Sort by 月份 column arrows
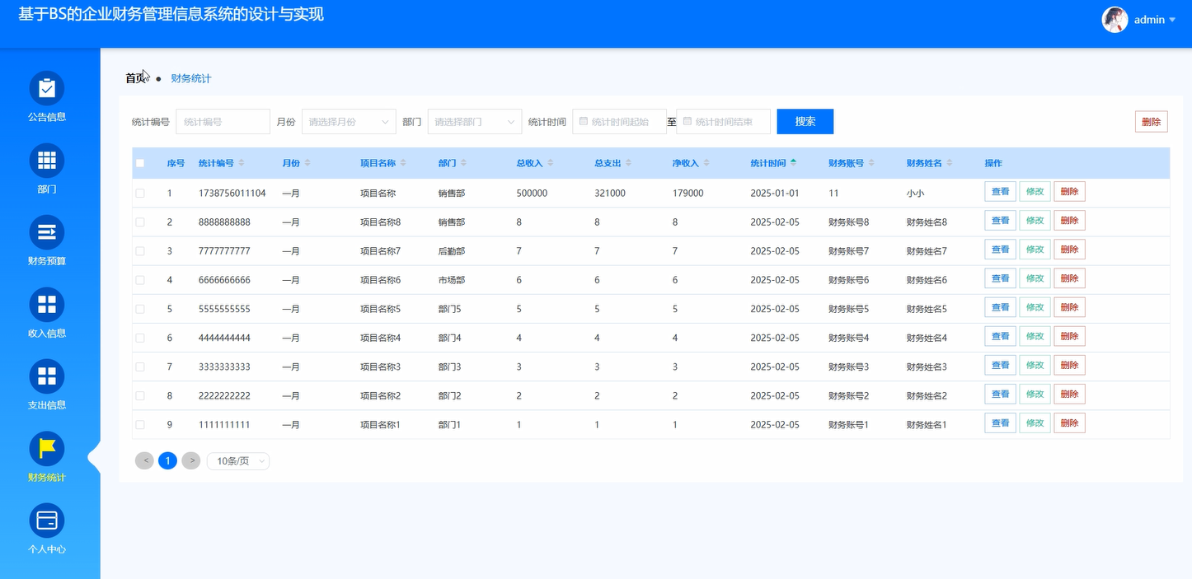Viewport: 1192px width, 579px height. pyautogui.click(x=307, y=163)
